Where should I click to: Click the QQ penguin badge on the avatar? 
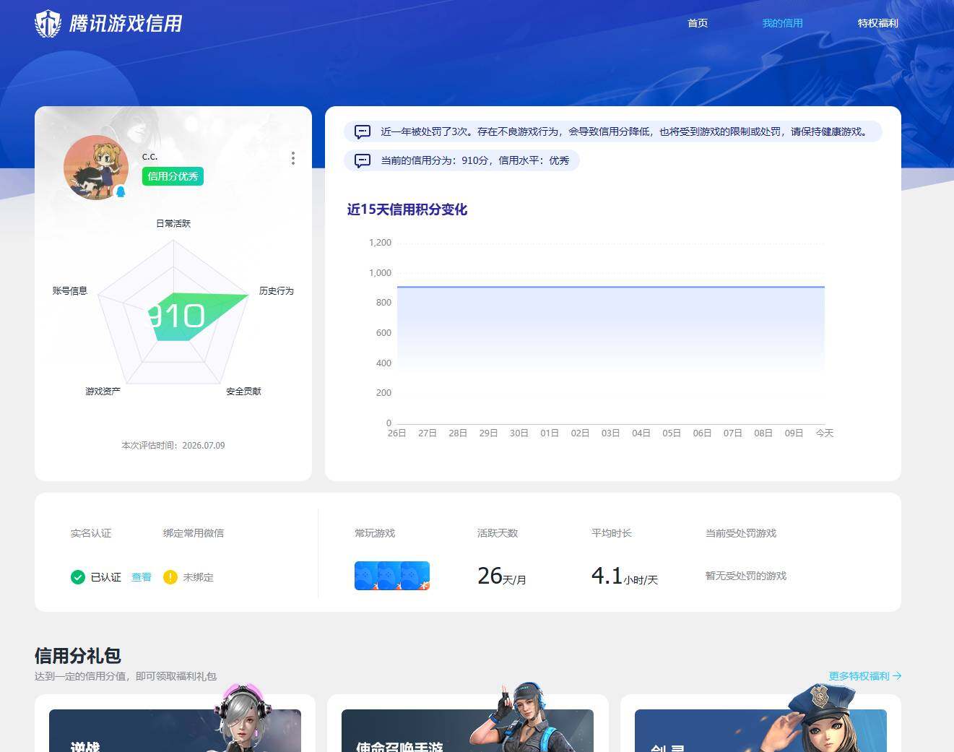121,191
